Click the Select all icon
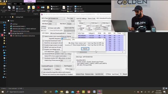 click(x=75, y=7)
